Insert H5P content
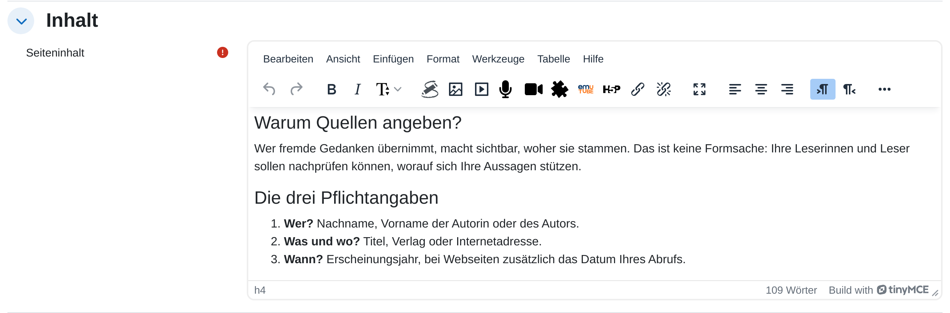Image resolution: width=950 pixels, height=313 pixels. coord(612,89)
